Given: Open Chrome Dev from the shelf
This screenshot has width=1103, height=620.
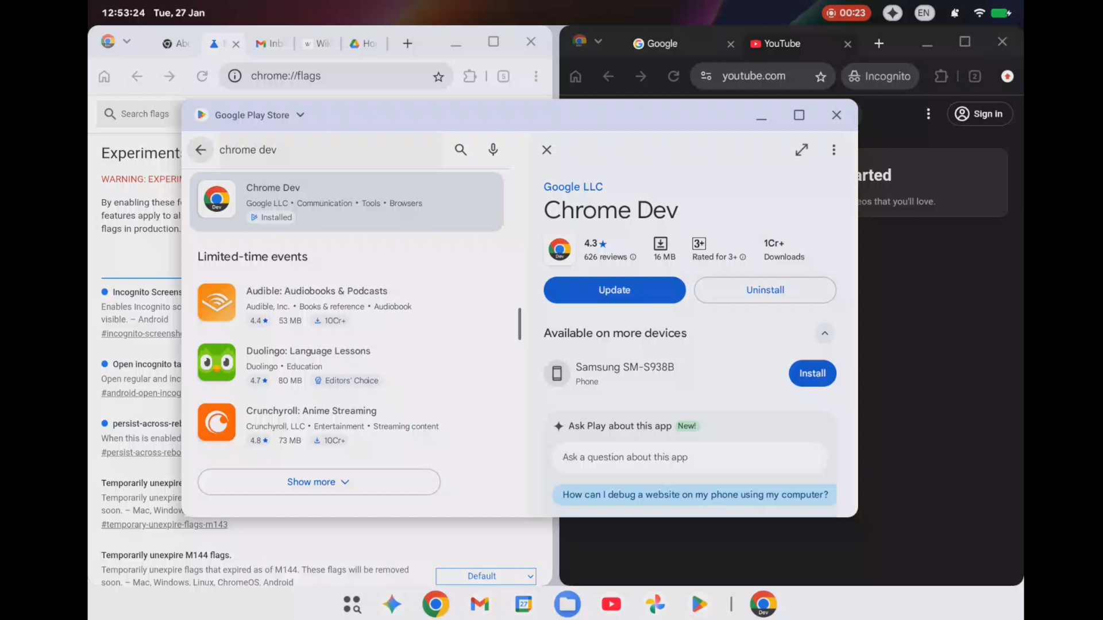Looking at the screenshot, I should point(763,604).
